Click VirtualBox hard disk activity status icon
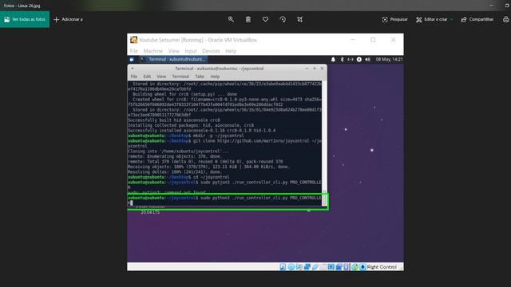The image size is (511, 287). 283,267
